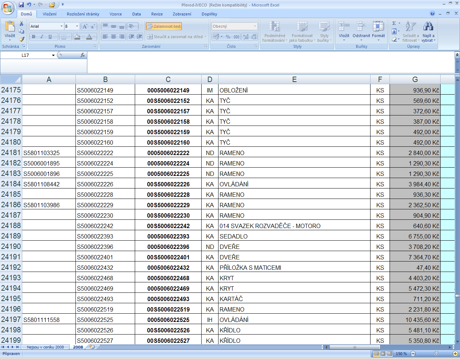Open the Fill down options icon
Viewport: 460px width, 359px height.
point(394,31)
